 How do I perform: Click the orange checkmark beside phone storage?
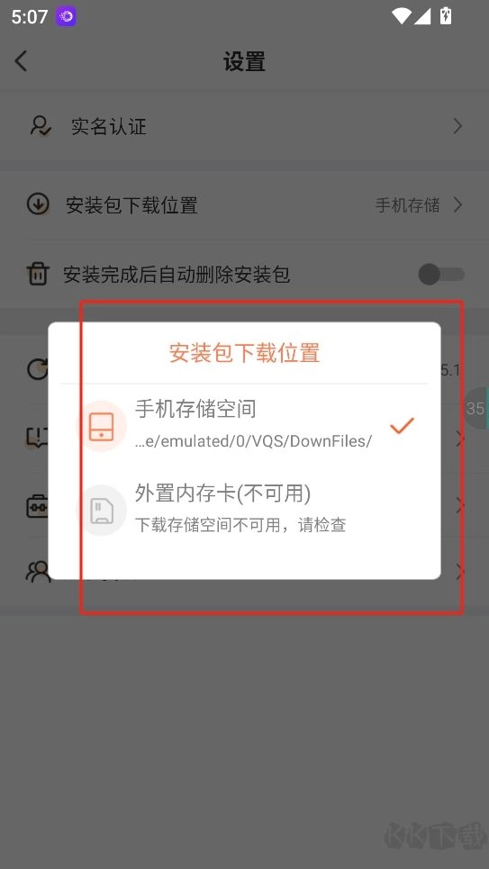click(402, 426)
